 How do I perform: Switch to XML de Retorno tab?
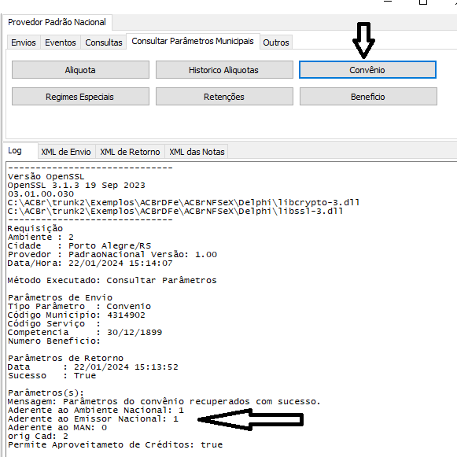130,152
